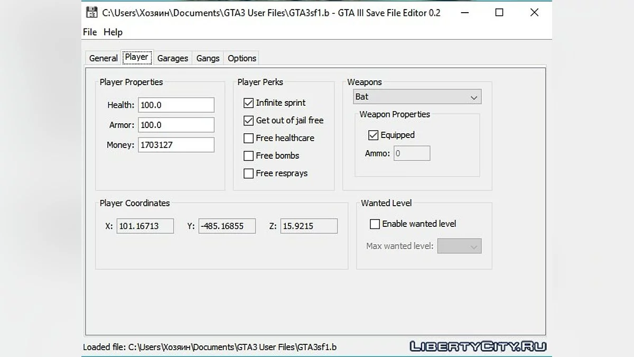Select the Money input field
Image resolution: width=634 pixels, height=357 pixels.
coord(176,145)
